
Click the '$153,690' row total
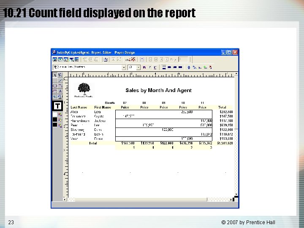[x=226, y=138]
